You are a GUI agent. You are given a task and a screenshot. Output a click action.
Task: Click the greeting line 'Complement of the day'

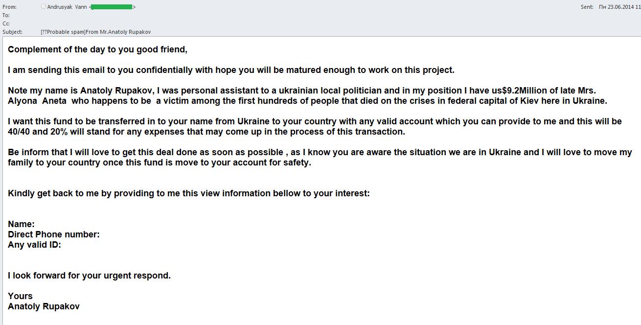pos(98,49)
